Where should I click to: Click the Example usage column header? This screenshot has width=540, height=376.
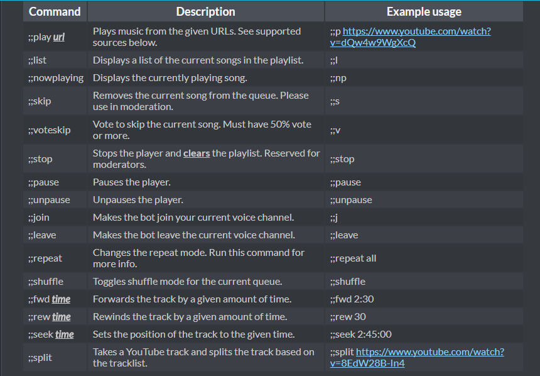[x=424, y=11]
